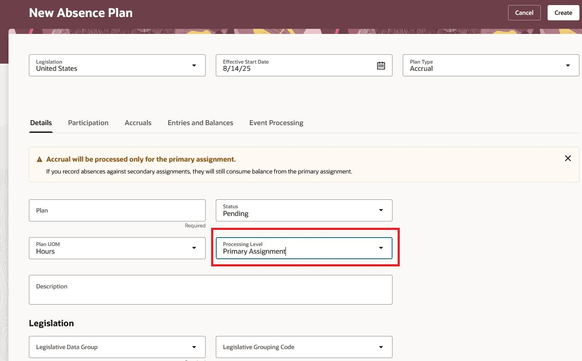The width and height of the screenshot is (582, 361).
Task: Dismiss the primary assignment warning message
Action: (568, 158)
